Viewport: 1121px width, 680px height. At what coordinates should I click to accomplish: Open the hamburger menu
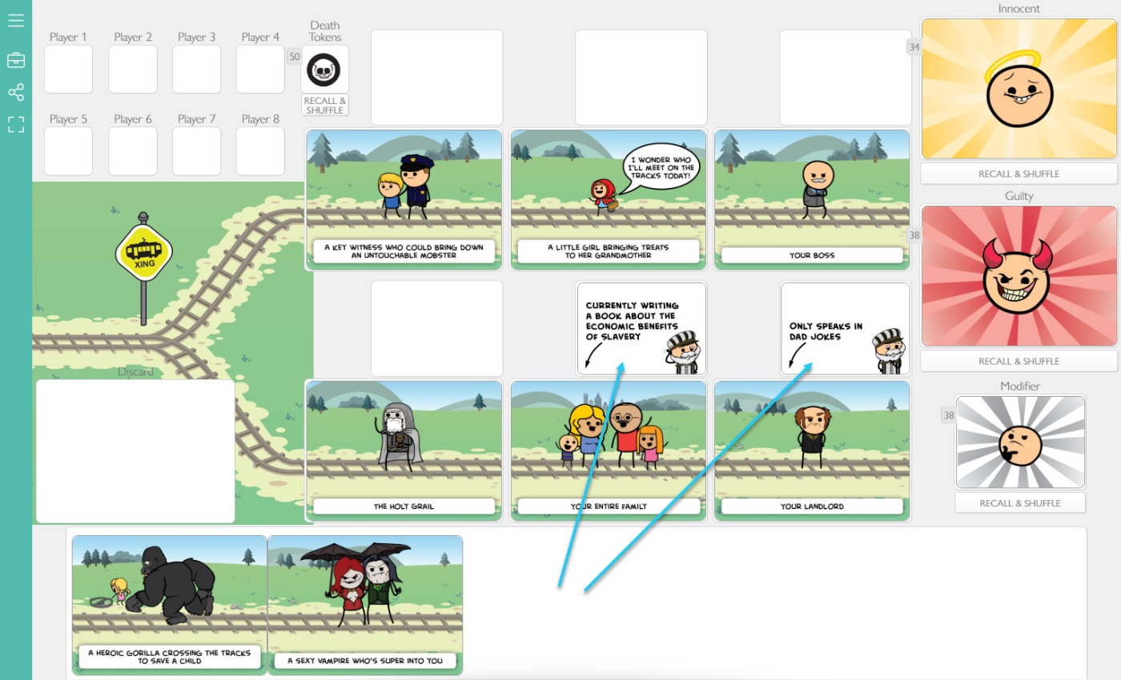point(16,20)
